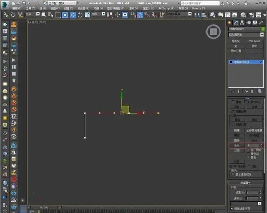The width and height of the screenshot is (267, 213).
Task: Toggle Show End Result in modifier stack
Action: pyautogui.click(x=239, y=91)
